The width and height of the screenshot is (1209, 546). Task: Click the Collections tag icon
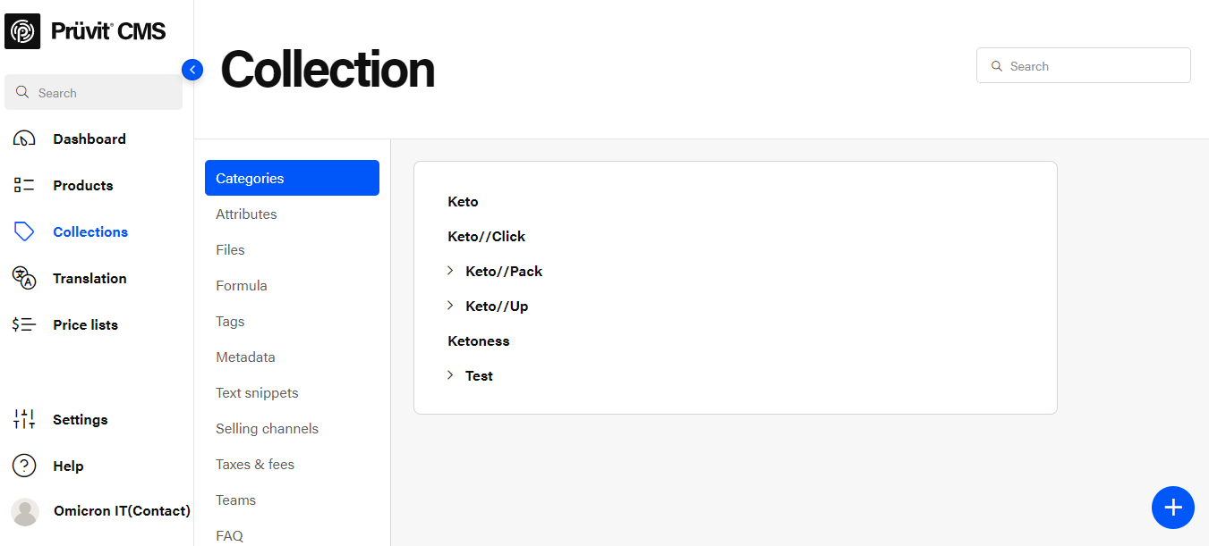[24, 232]
